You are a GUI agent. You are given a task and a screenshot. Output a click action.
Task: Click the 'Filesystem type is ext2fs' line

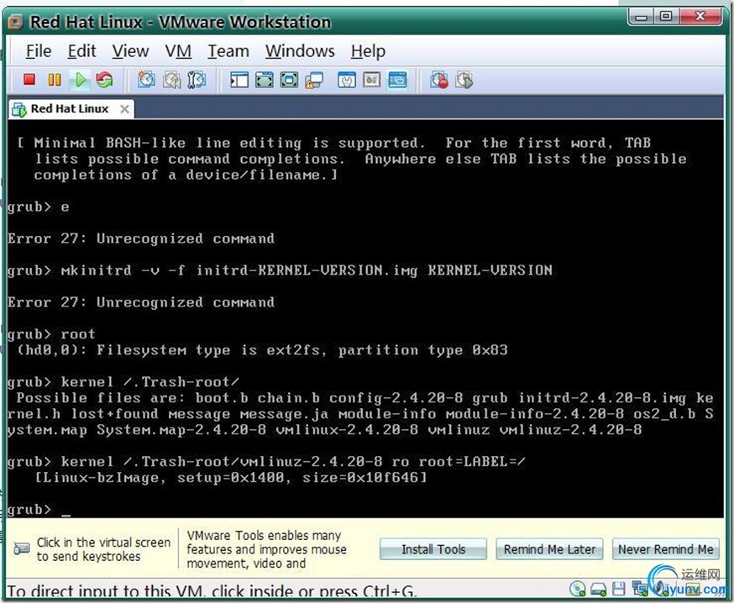[262, 350]
